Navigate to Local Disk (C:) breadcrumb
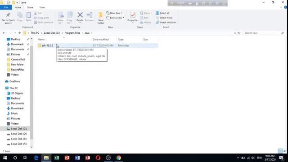 coord(52,33)
